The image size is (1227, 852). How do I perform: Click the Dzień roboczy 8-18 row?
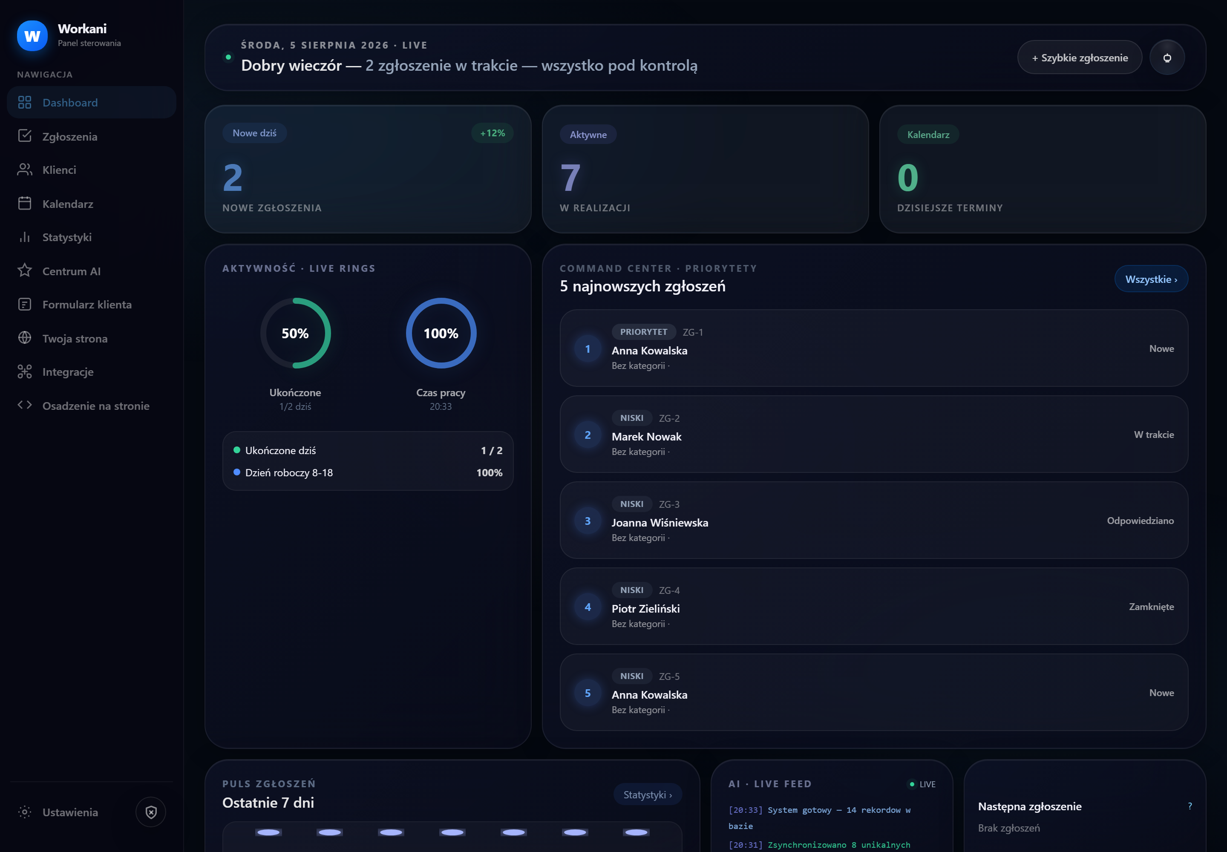(368, 472)
